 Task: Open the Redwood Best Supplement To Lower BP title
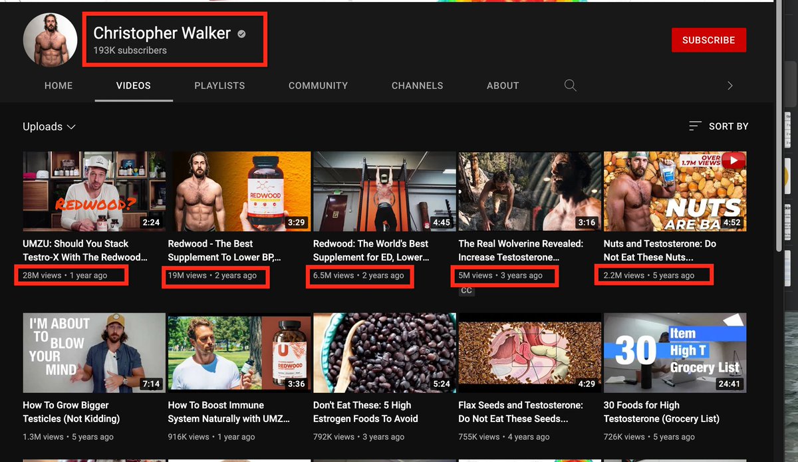click(x=225, y=251)
